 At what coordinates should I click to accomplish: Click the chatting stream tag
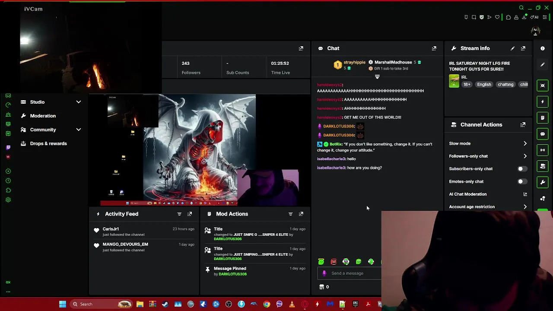click(x=505, y=85)
